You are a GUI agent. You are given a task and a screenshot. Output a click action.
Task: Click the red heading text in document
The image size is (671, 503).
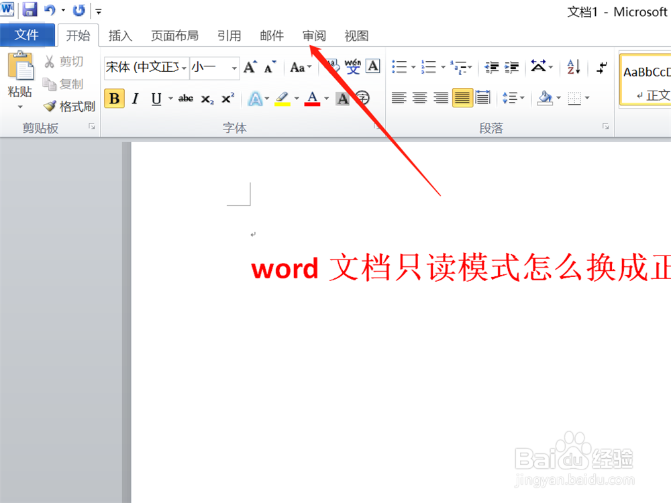point(461,269)
